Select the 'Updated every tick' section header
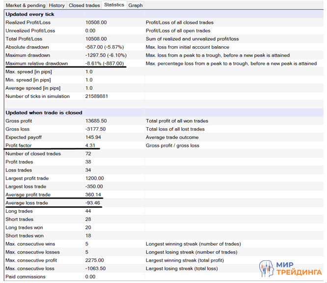Image resolution: width=327 pixels, height=283 pixels. click(30, 14)
